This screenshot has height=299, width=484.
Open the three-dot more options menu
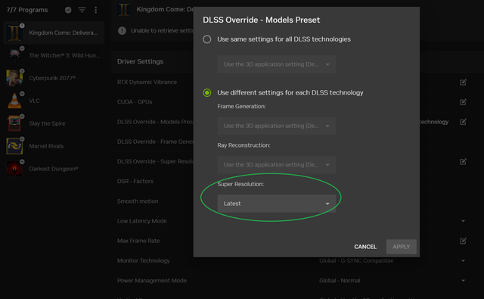pyautogui.click(x=96, y=10)
